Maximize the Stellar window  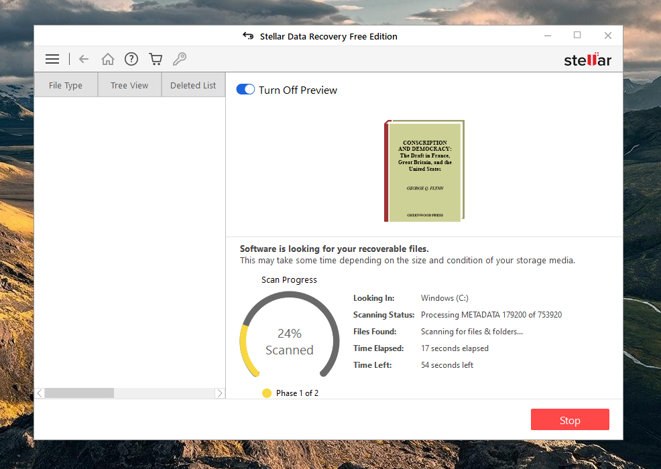pyautogui.click(x=577, y=36)
